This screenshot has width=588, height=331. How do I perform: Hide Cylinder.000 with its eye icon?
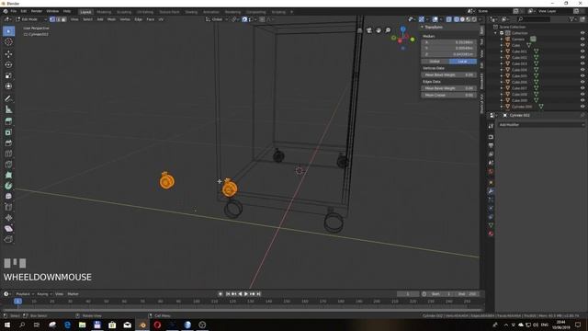[x=582, y=107]
